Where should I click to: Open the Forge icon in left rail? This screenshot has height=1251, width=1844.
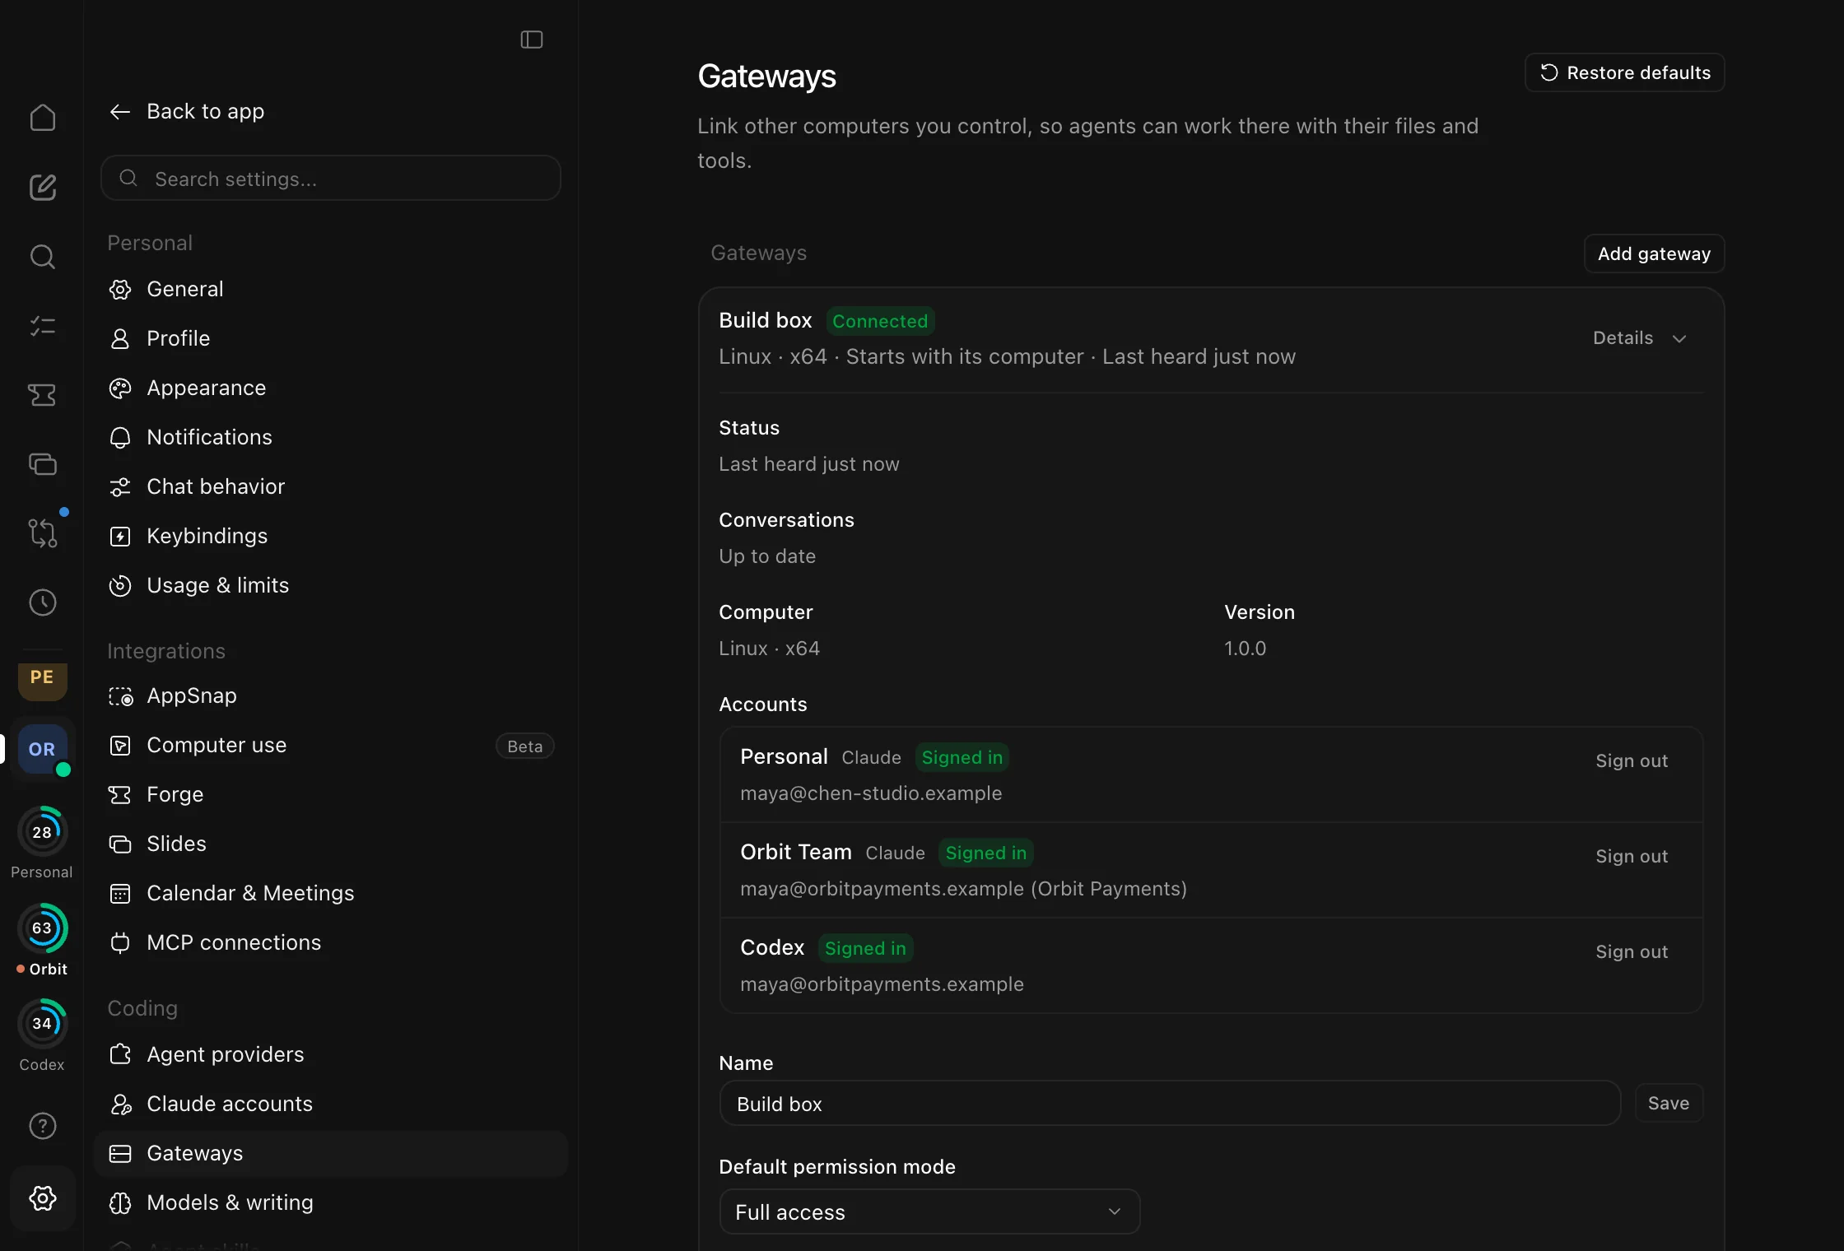(42, 395)
